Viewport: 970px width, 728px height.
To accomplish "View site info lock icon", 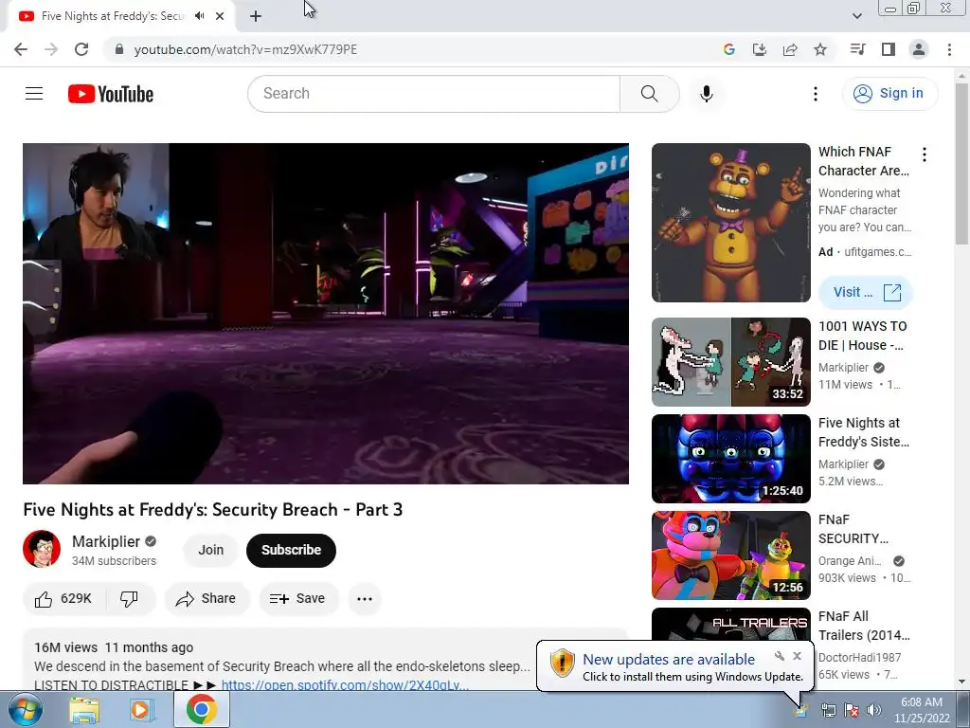I will [119, 49].
